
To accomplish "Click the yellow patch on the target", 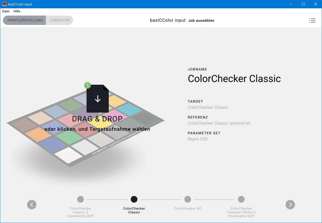I will tap(103, 124).
